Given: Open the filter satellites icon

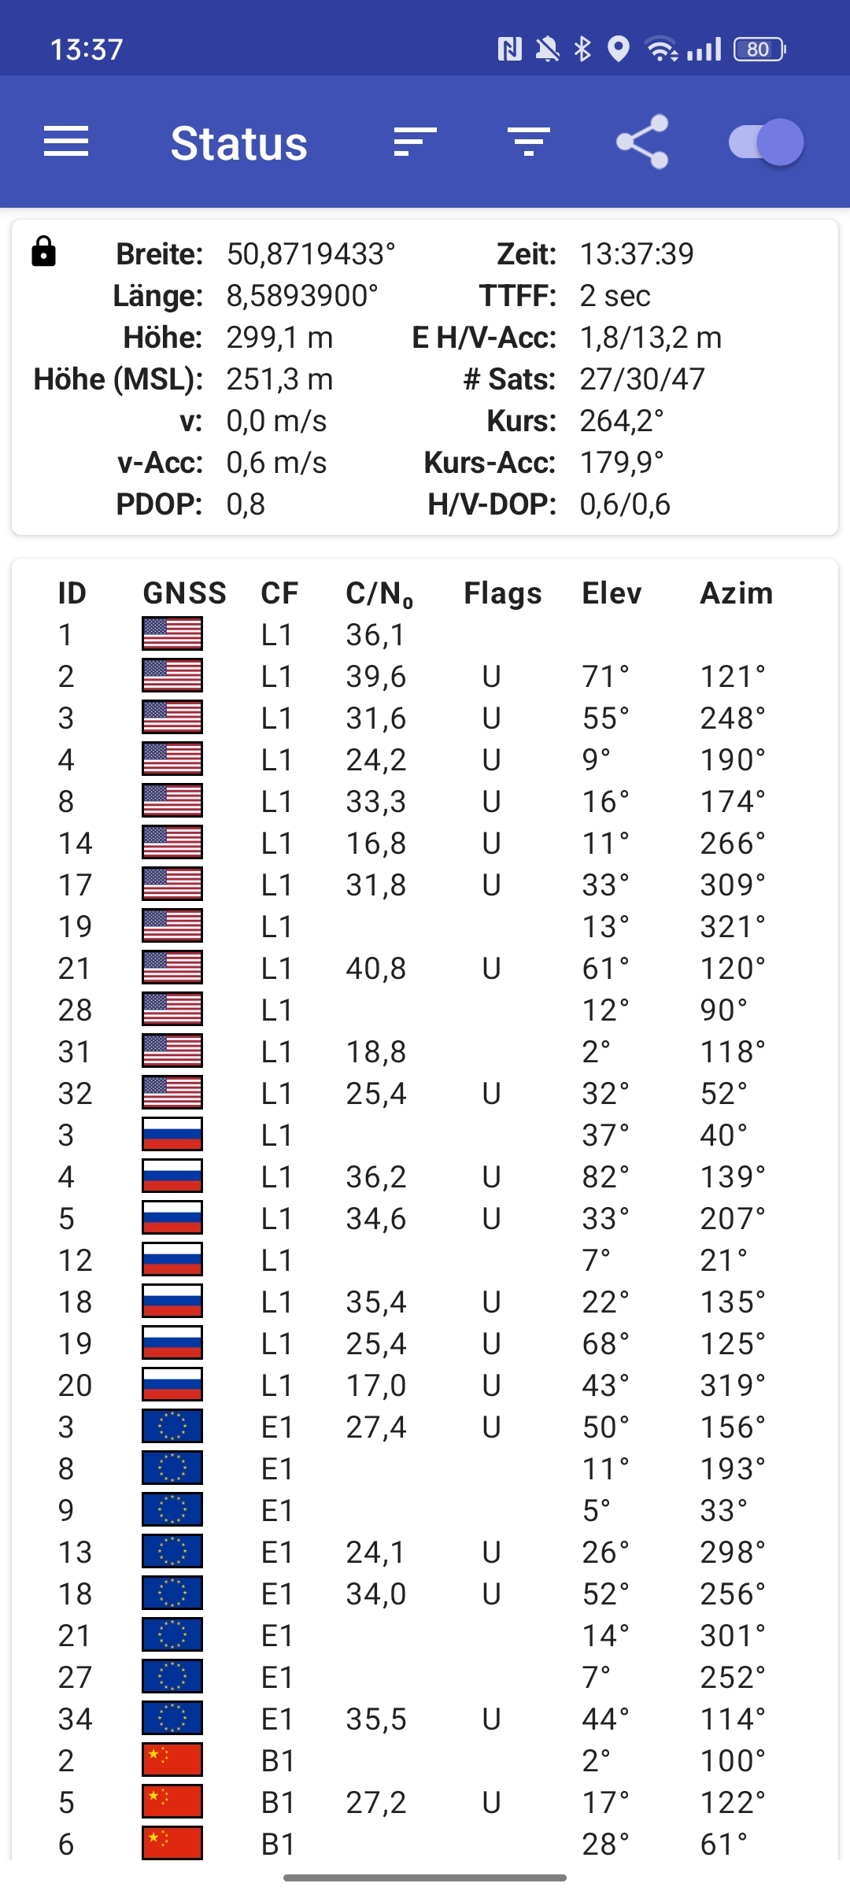Looking at the screenshot, I should tap(528, 142).
